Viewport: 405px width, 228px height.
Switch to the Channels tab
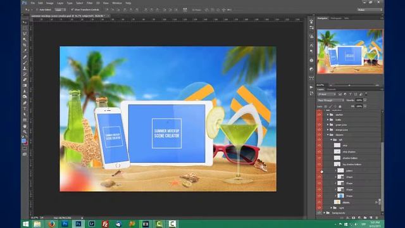pos(331,89)
